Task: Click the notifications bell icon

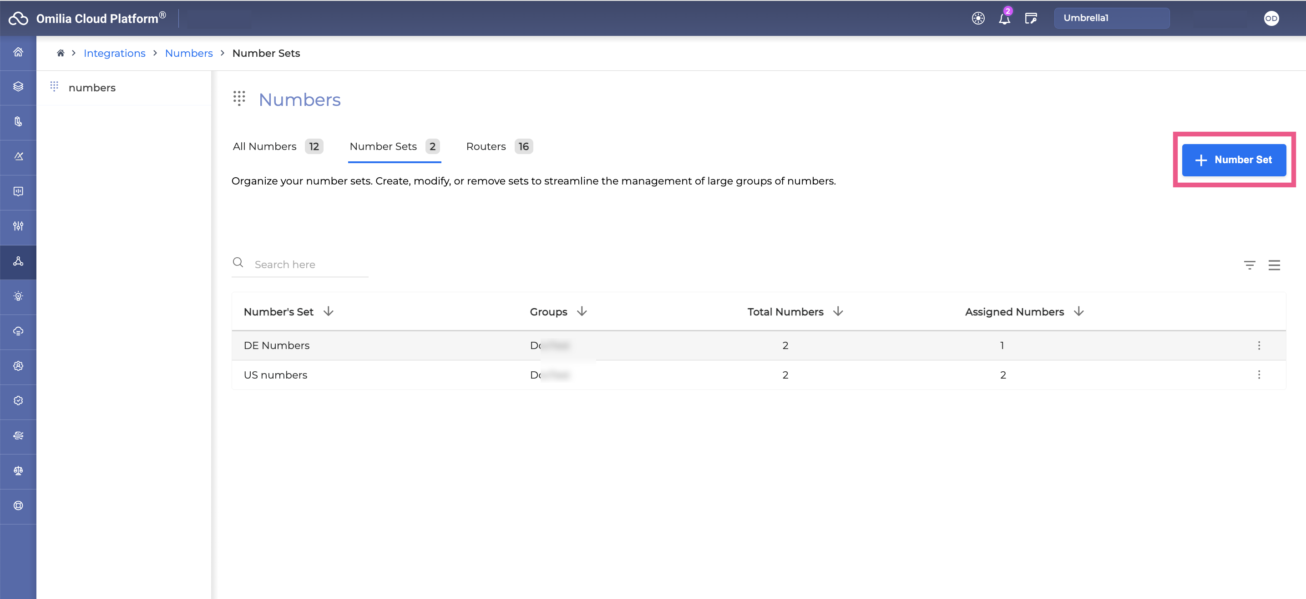Action: point(1004,17)
